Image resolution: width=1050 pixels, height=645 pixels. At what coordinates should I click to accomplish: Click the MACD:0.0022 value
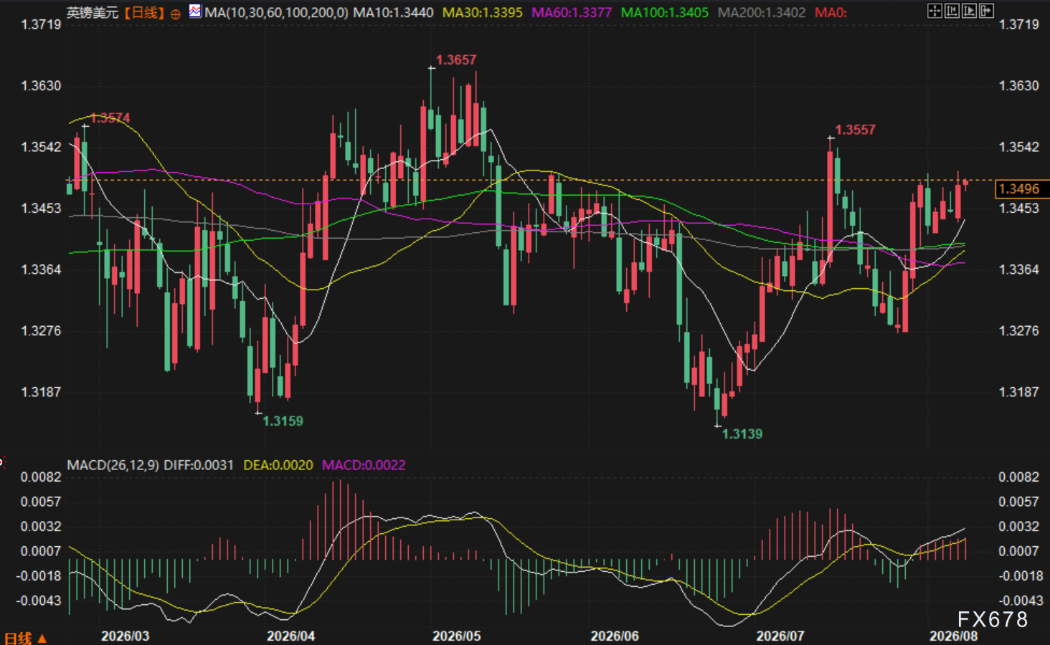(364, 465)
